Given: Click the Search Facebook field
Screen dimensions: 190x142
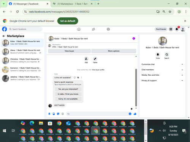Looking at the screenshot, I should pos(25,29).
